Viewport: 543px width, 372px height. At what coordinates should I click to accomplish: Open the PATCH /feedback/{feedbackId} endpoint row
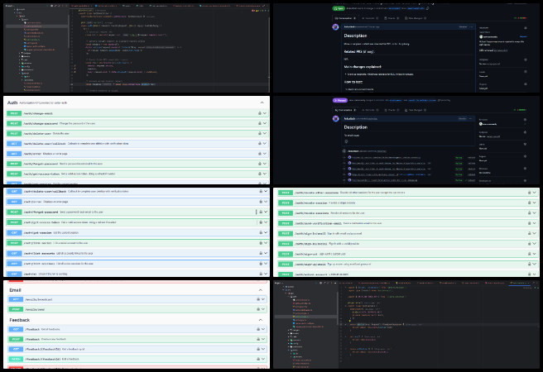137,360
